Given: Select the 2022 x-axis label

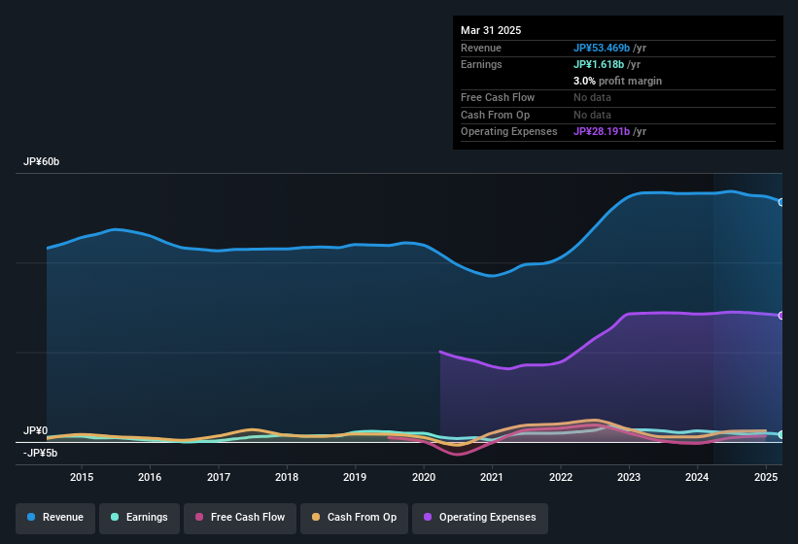Looking at the screenshot, I should pos(560,477).
